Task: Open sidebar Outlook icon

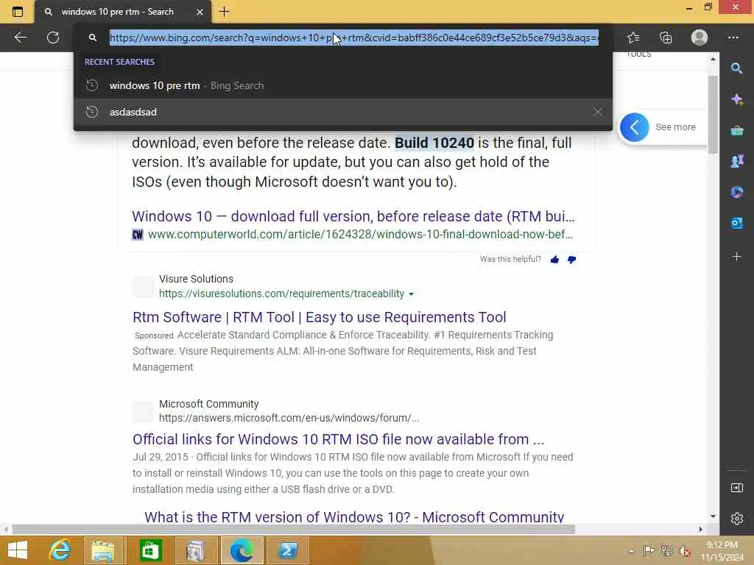Action: point(736,223)
